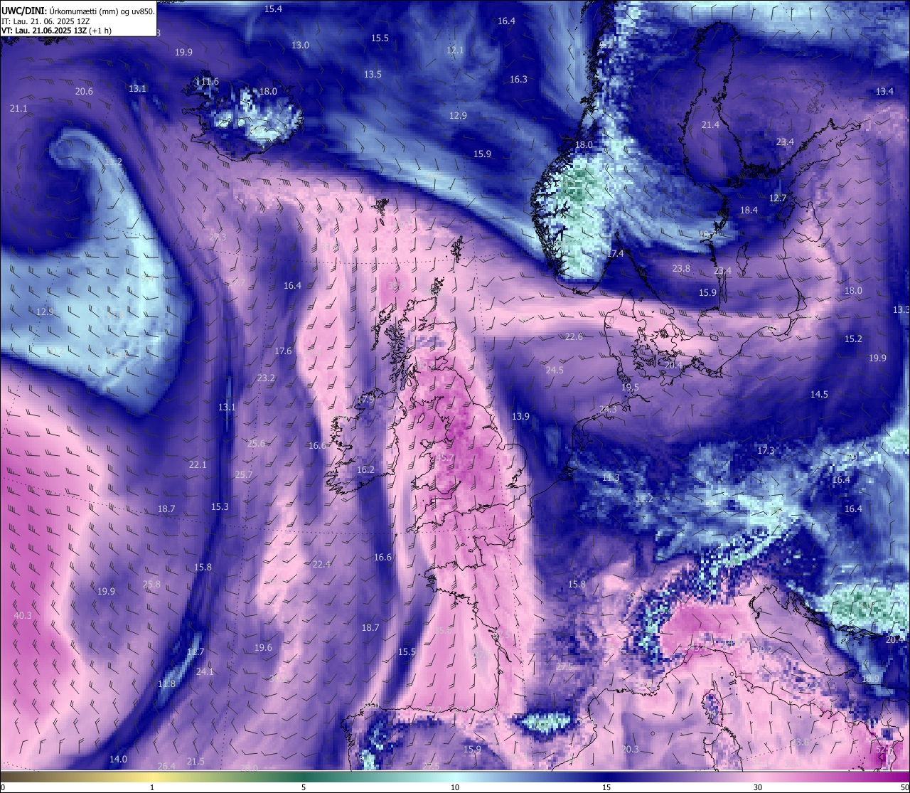The width and height of the screenshot is (910, 793).
Task: Select the 21.5 value label
Action: point(196,761)
